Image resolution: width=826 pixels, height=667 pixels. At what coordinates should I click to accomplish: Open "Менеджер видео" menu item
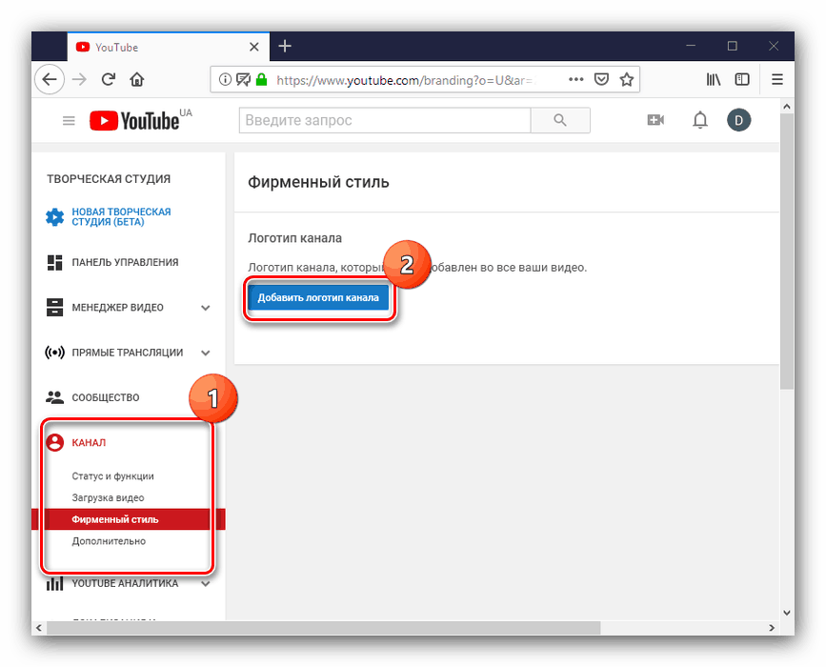point(117,307)
